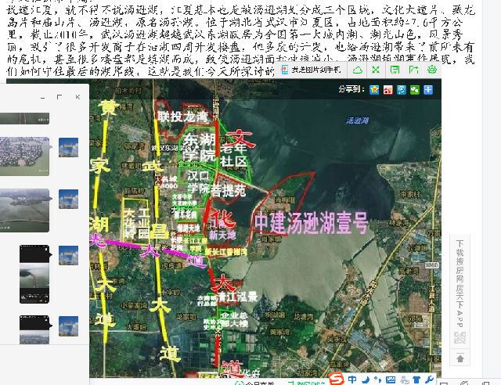This screenshot has height=385, width=501.
Task: Click the 清江泓景 map label
Action: [237, 297]
